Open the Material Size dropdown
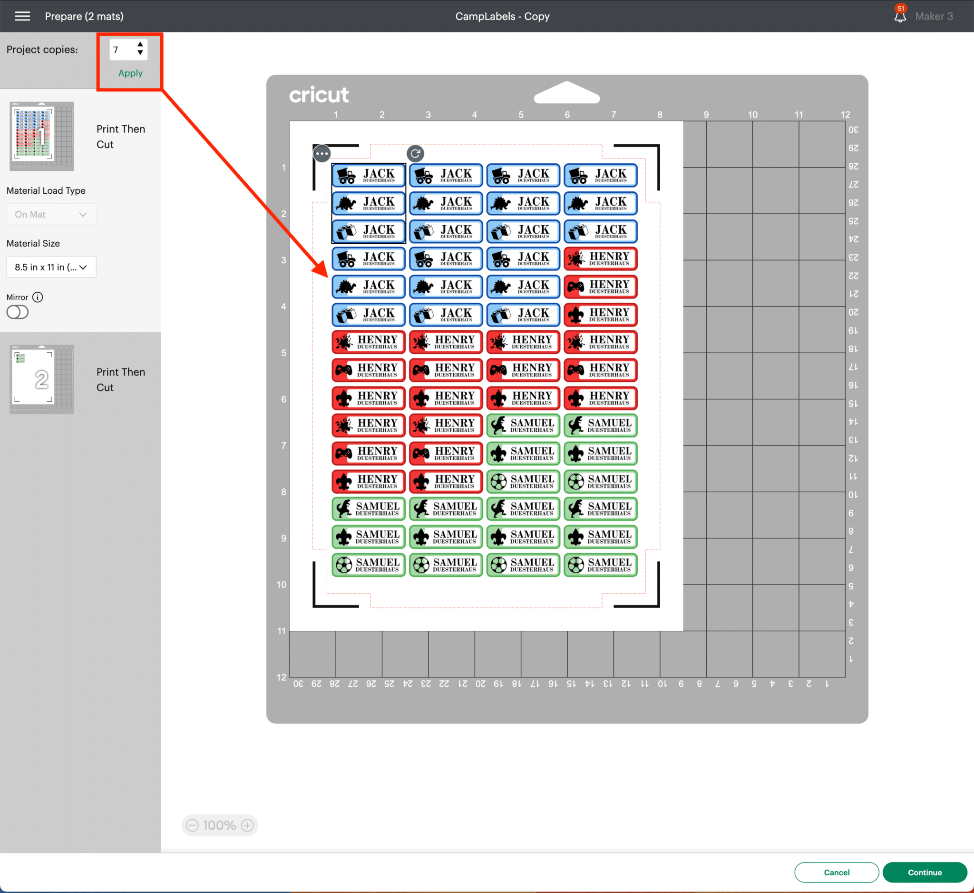Viewport: 974px width, 893px height. (x=51, y=267)
